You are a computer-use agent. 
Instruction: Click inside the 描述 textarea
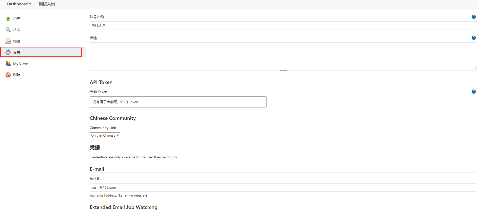pos(283,56)
